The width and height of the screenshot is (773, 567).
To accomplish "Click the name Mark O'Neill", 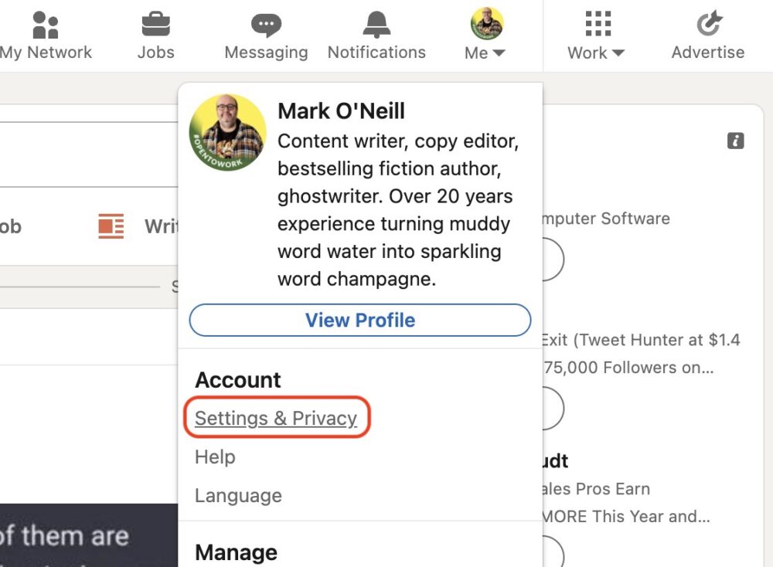I will (341, 110).
